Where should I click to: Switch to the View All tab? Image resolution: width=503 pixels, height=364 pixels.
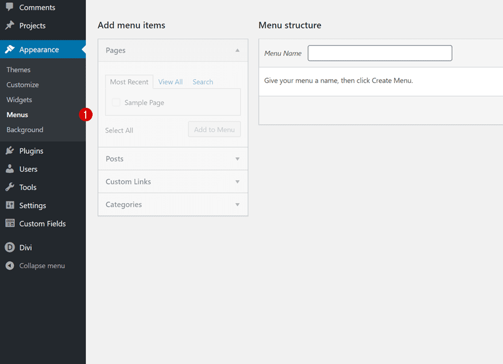(x=170, y=82)
